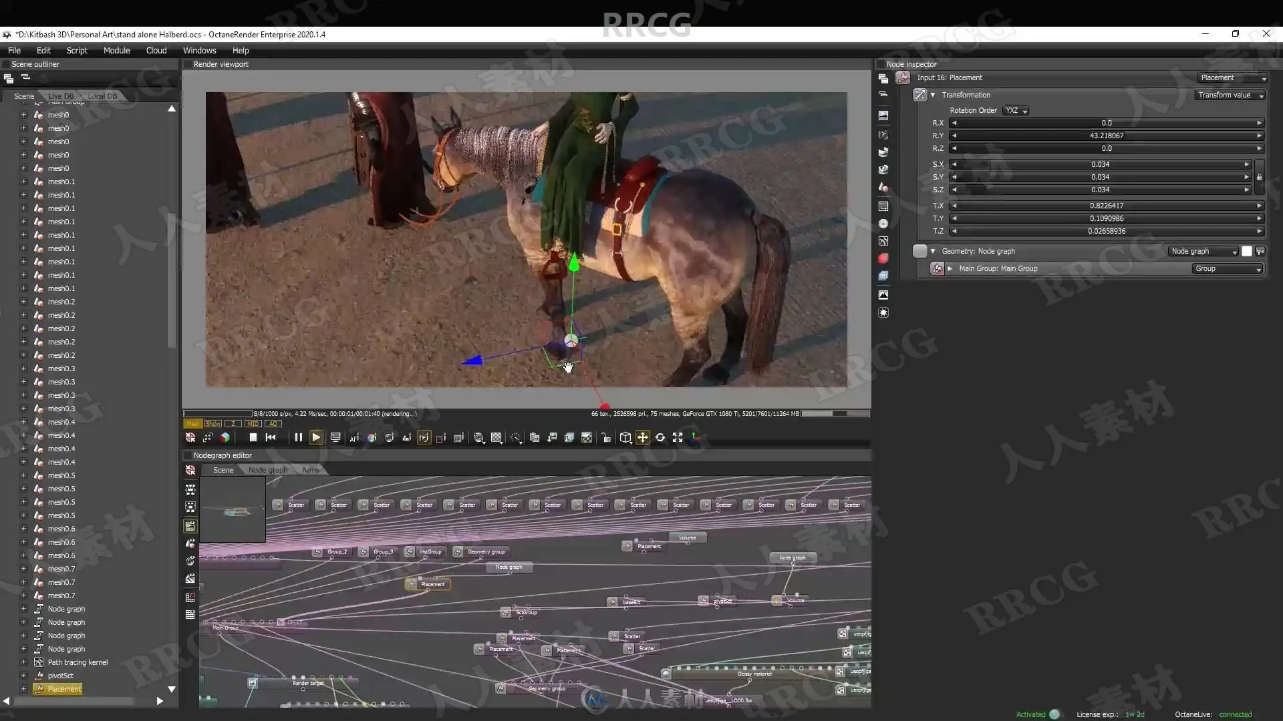This screenshot has height=721, width=1283.
Task: Toggle the scale lock next to S.Y
Action: 1259,177
